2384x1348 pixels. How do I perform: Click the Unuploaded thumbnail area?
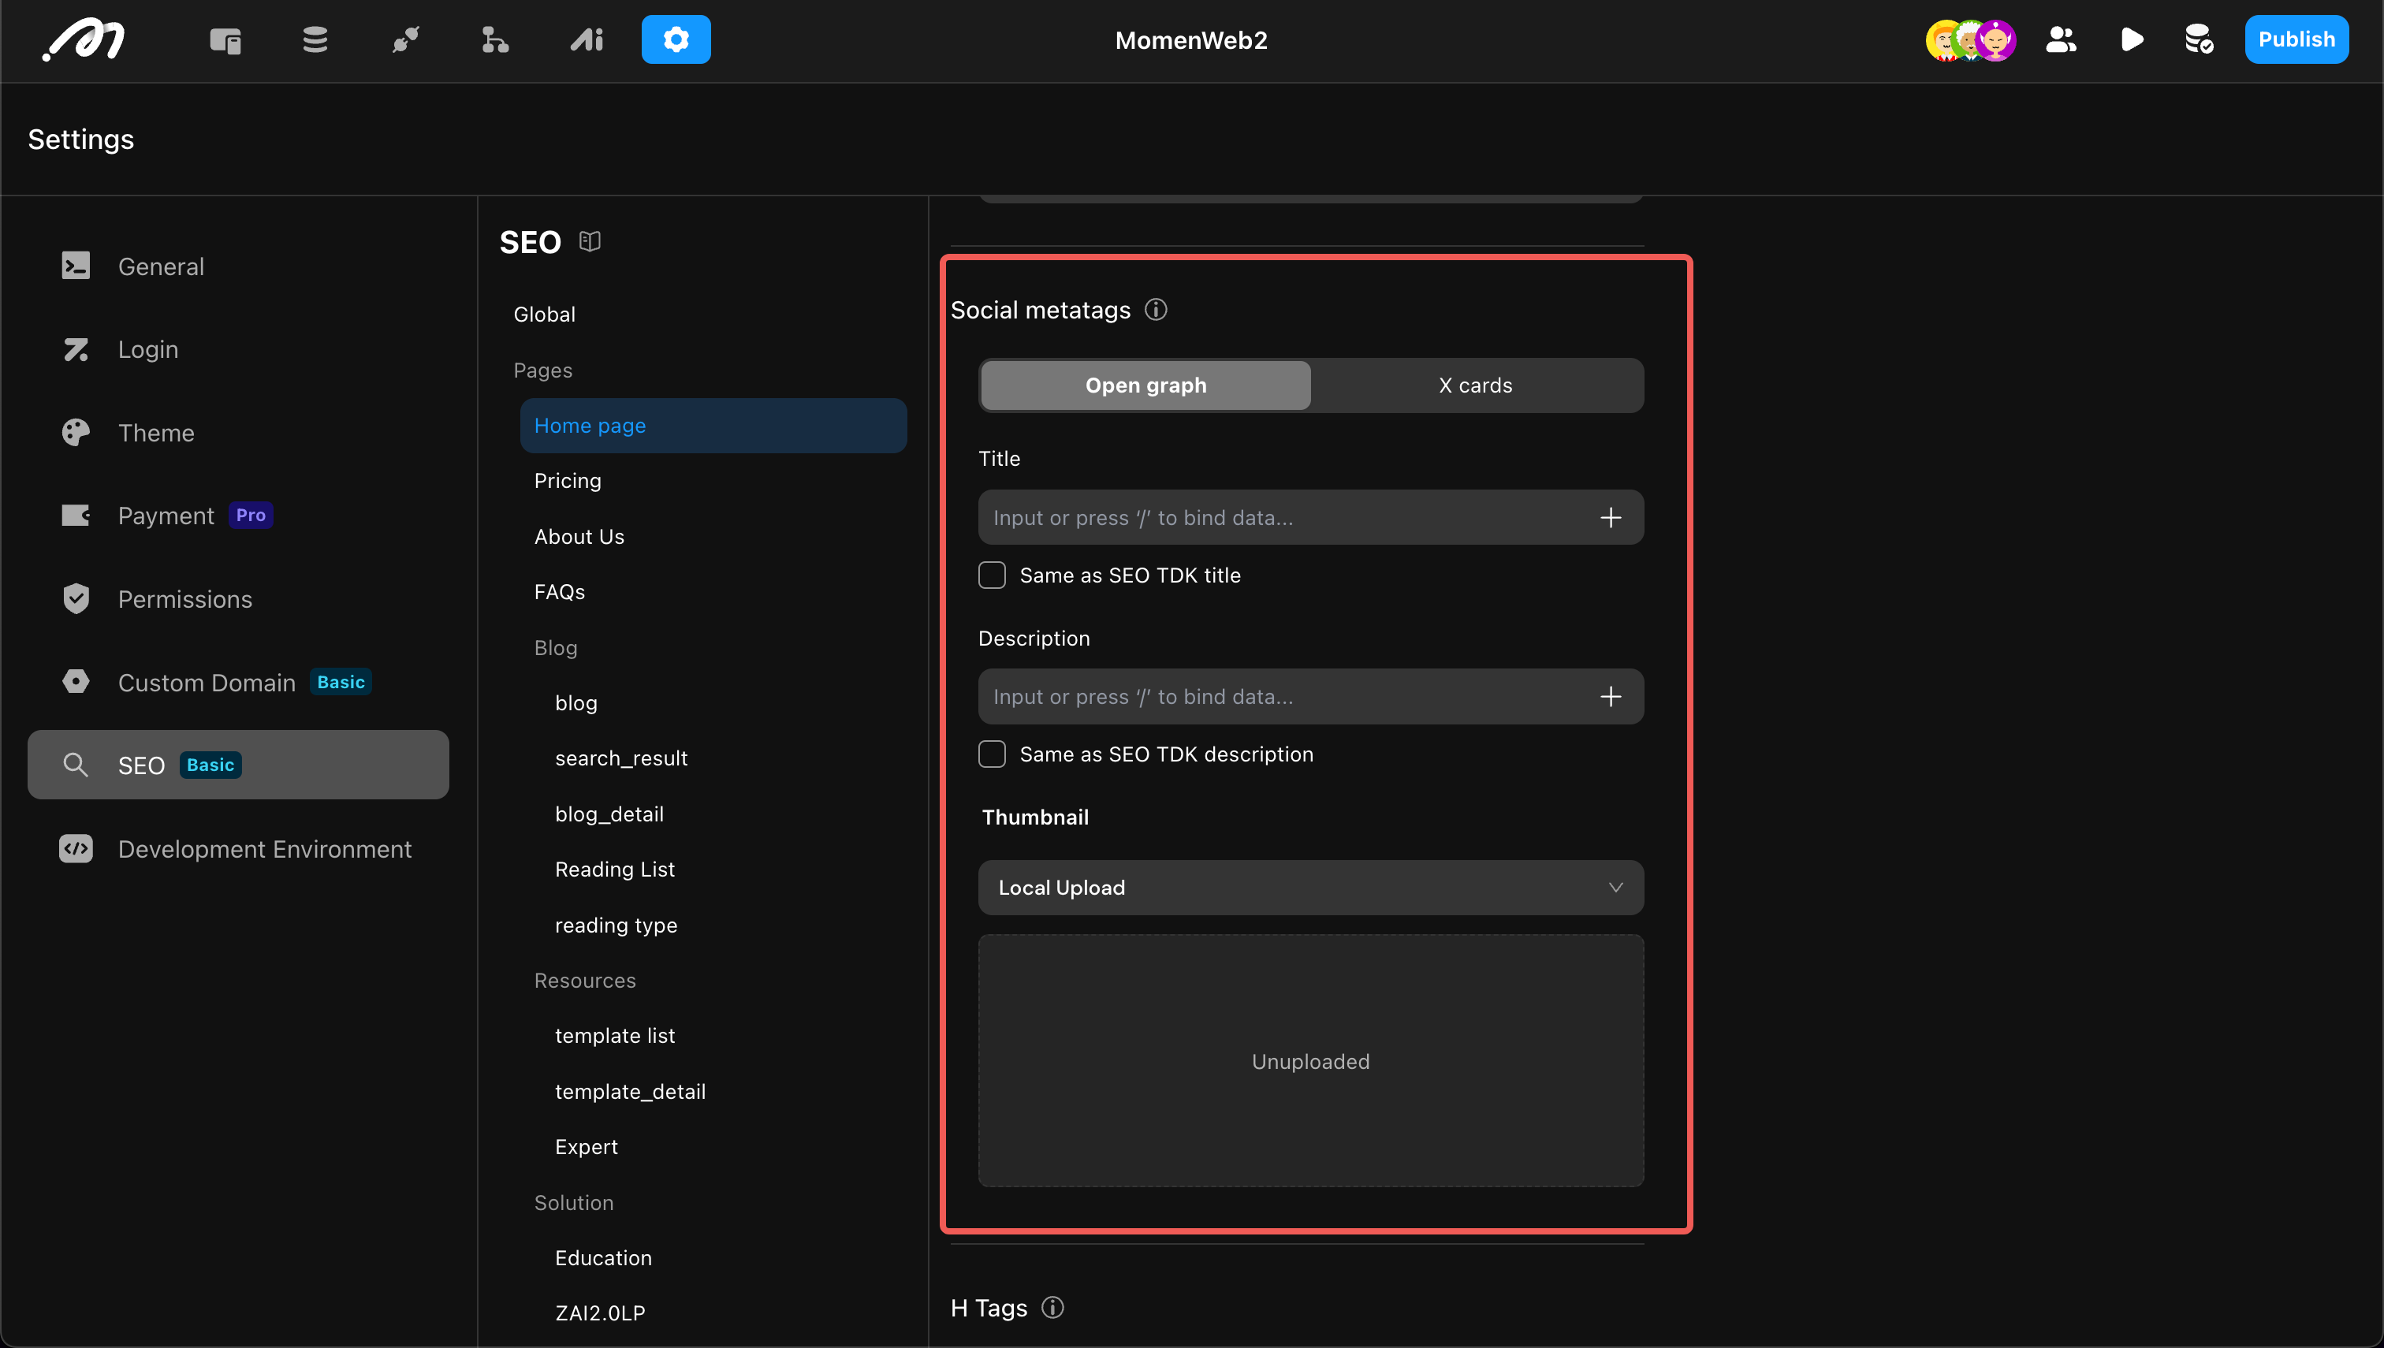pos(1310,1061)
